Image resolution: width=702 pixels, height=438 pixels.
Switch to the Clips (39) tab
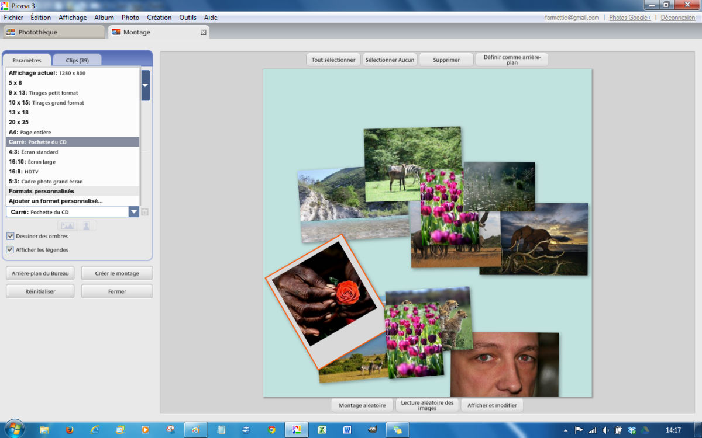[x=77, y=60]
